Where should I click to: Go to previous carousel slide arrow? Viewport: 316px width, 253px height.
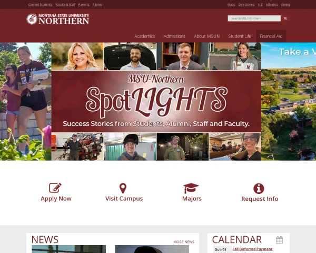point(5,101)
